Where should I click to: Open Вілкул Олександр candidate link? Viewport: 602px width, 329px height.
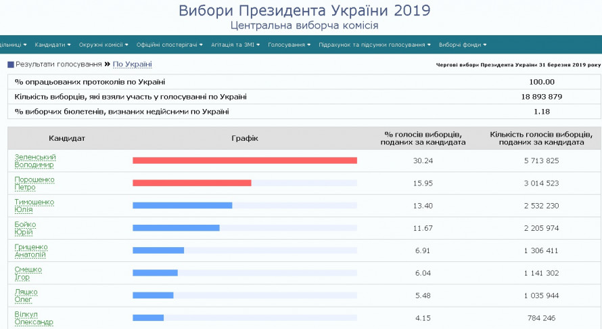[34, 317]
